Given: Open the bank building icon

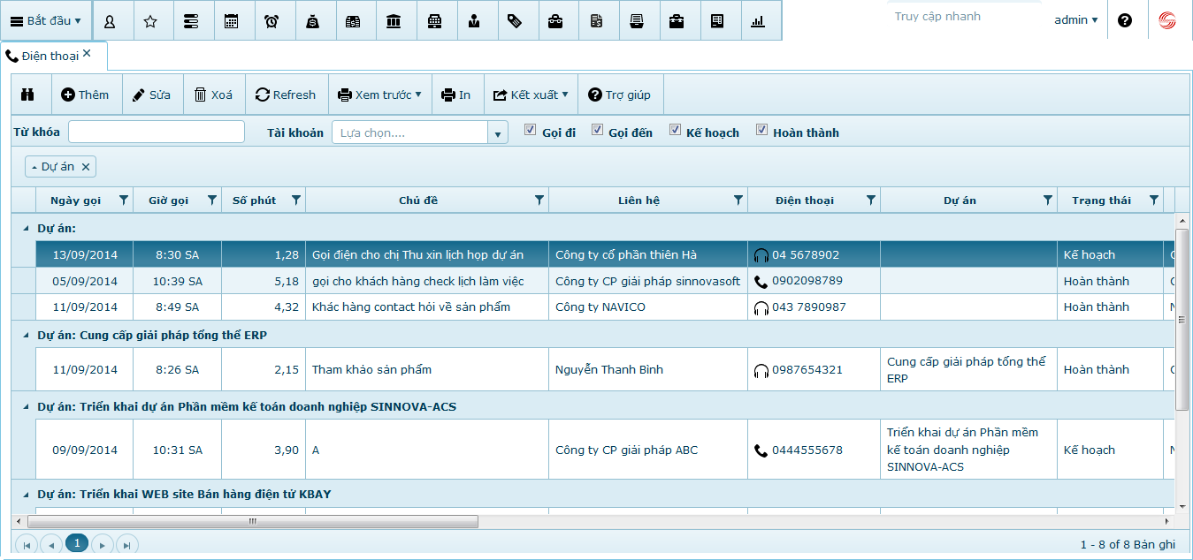Looking at the screenshot, I should [393, 21].
